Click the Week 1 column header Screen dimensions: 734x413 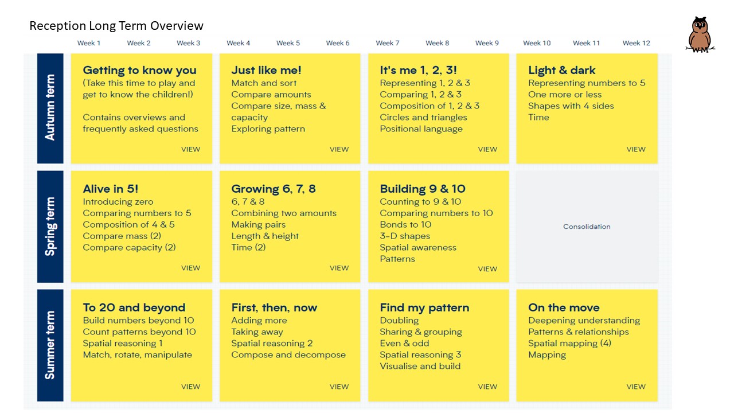(89, 43)
